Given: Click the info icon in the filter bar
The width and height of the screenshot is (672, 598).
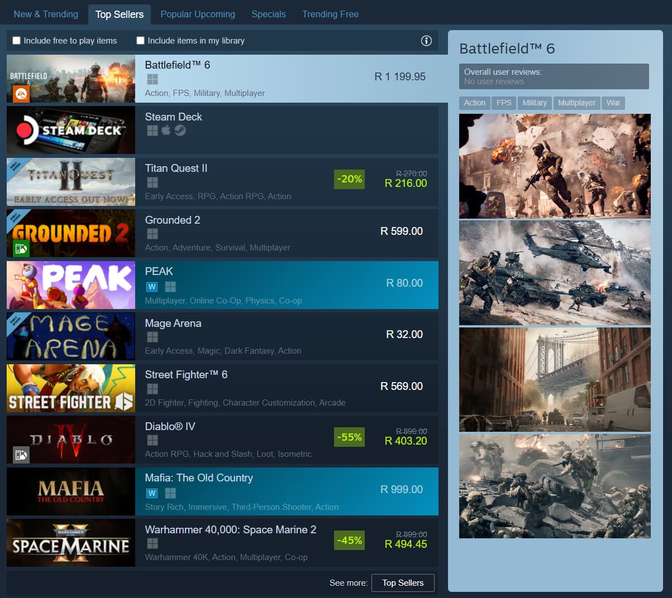Looking at the screenshot, I should [x=426, y=41].
